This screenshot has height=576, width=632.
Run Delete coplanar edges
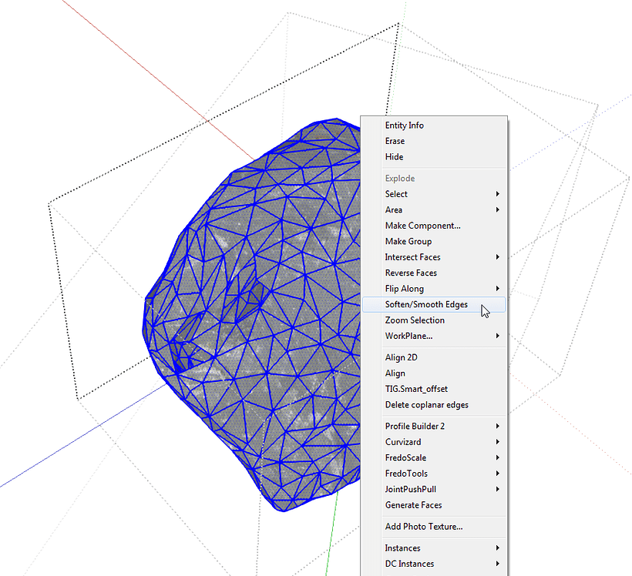click(x=425, y=404)
